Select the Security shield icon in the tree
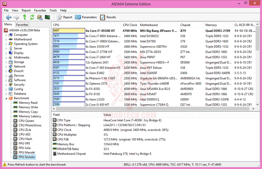 (11, 85)
